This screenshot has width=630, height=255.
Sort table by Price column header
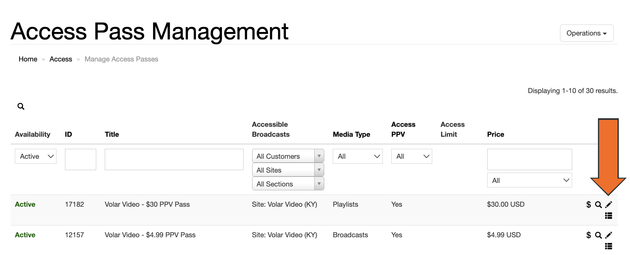click(x=496, y=134)
